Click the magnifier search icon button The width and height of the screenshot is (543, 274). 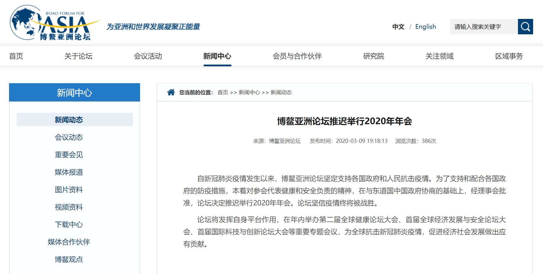click(x=525, y=27)
